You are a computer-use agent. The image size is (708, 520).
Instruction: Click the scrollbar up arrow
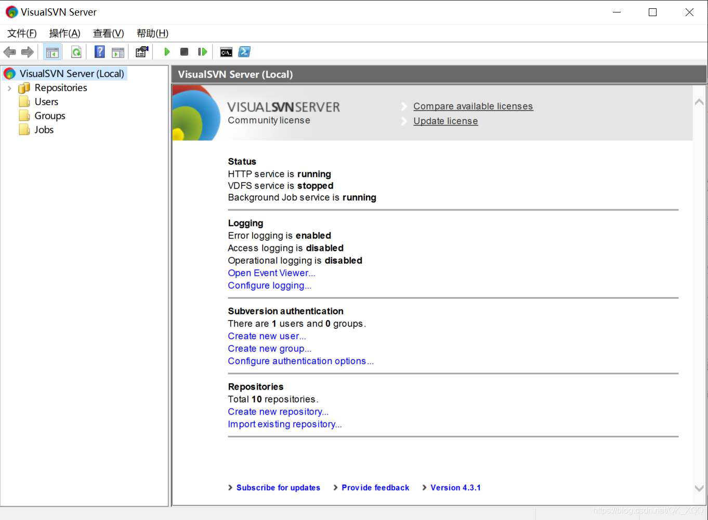point(699,102)
